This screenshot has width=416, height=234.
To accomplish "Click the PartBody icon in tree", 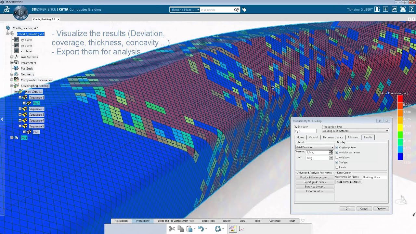I will pyautogui.click(x=17, y=68).
